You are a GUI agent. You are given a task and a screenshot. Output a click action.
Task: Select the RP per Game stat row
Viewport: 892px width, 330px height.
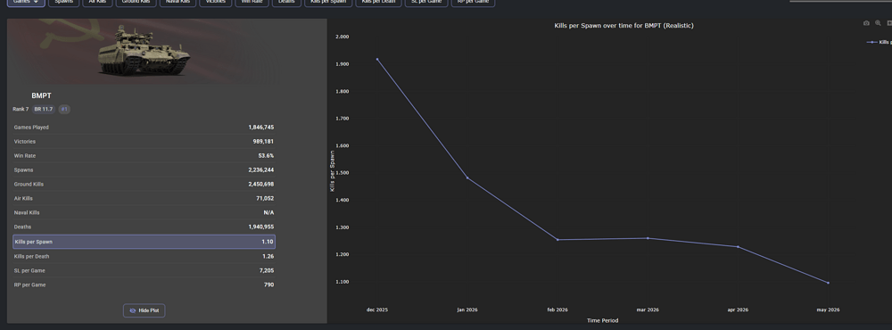click(144, 285)
